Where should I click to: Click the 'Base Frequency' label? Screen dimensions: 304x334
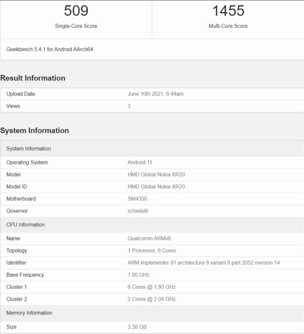pos(25,275)
